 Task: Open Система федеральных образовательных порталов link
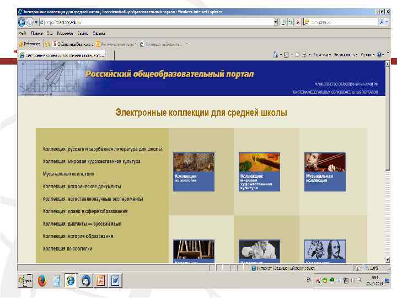(x=335, y=92)
